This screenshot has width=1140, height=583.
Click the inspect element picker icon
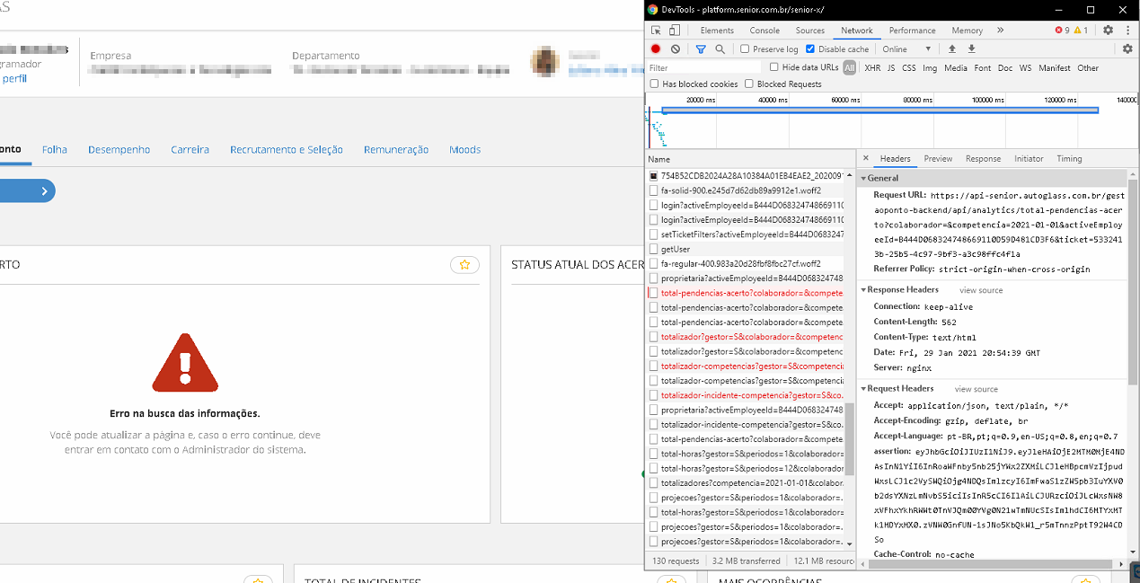[656, 31]
